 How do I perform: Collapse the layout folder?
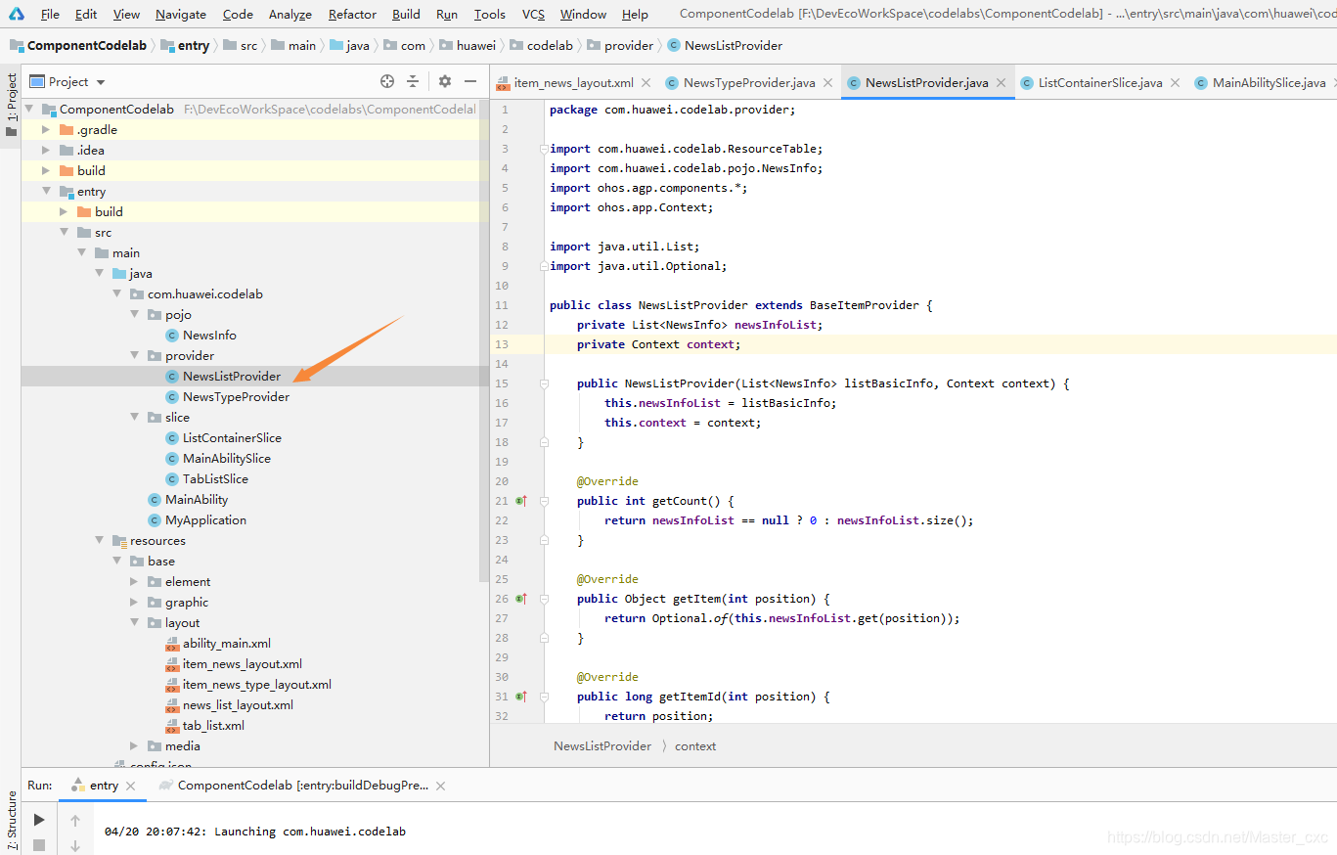134,623
